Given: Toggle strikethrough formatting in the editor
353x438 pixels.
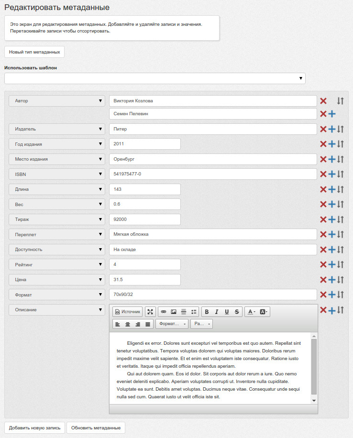Looking at the screenshot, I should (x=237, y=312).
